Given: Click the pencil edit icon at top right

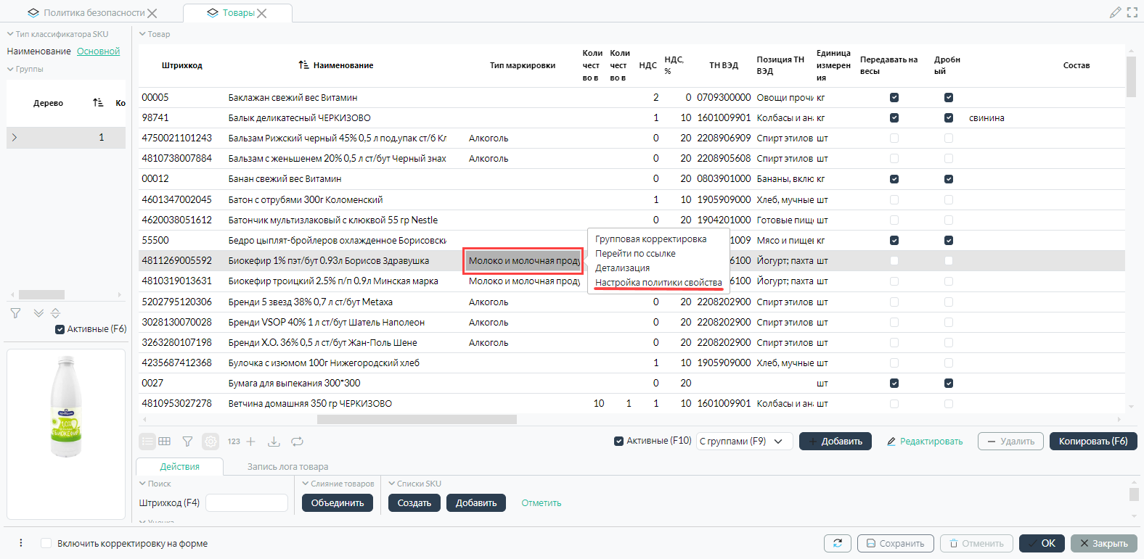Looking at the screenshot, I should click(x=1116, y=12).
